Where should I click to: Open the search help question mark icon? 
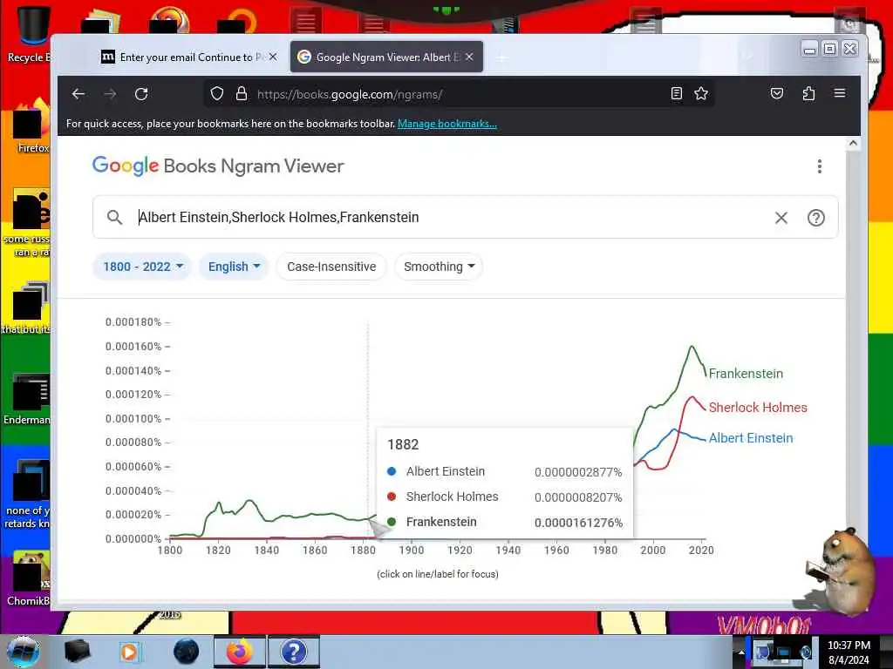[816, 217]
